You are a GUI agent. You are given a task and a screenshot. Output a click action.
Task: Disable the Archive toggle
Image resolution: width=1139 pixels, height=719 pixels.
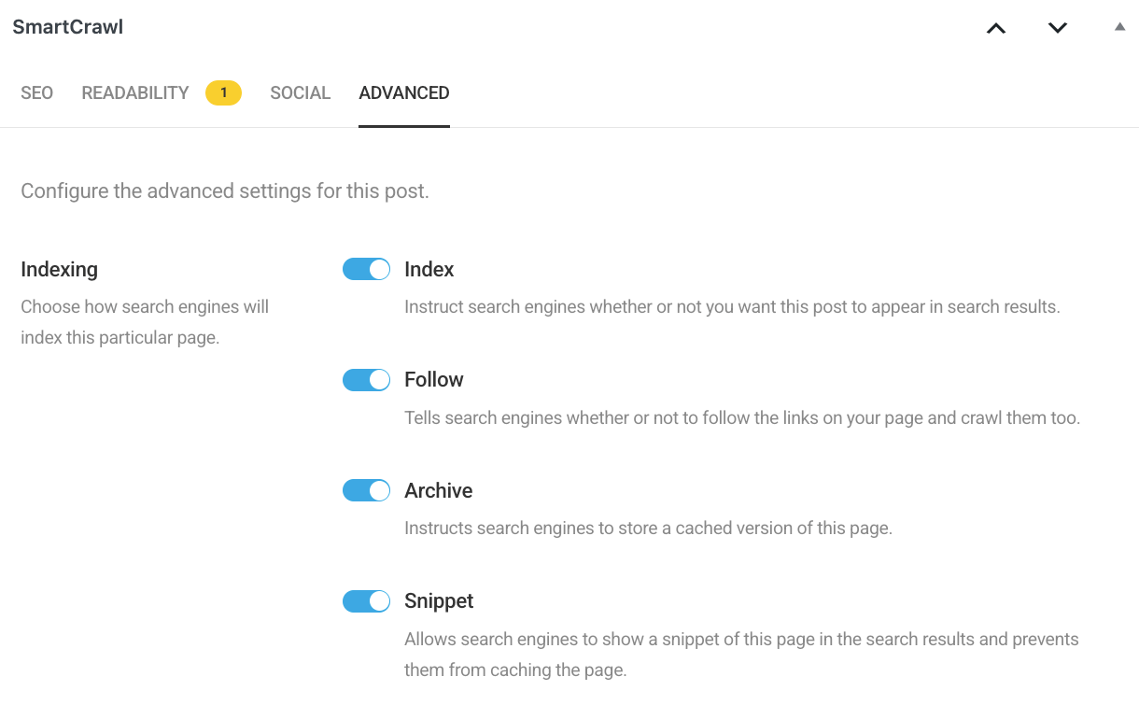click(366, 490)
